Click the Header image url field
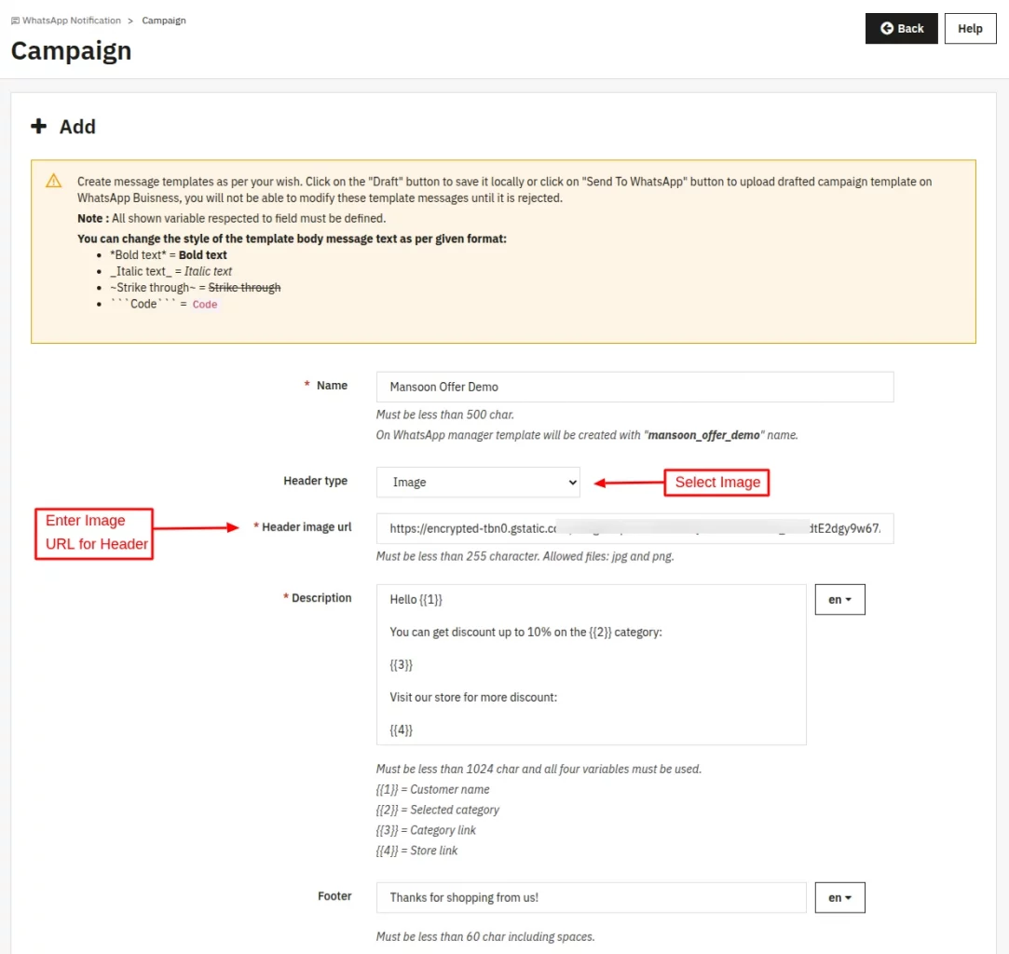The height and width of the screenshot is (954, 1009). [634, 528]
